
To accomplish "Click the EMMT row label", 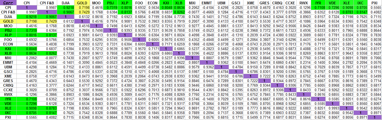I will click(x=8, y=62).
